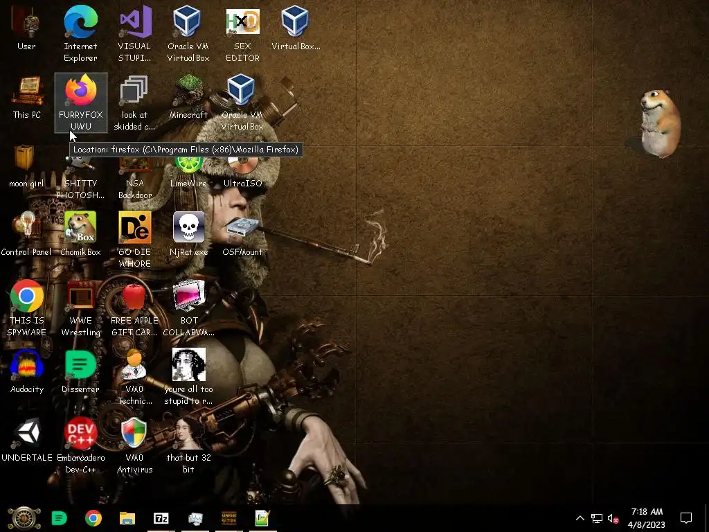This screenshot has height=532, width=709.
Task: Open File Explorer from the taskbar
Action: pyautogui.click(x=127, y=518)
